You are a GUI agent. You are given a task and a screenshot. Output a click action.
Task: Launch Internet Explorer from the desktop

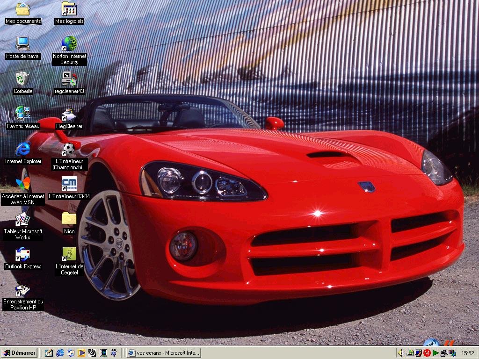[x=22, y=149]
